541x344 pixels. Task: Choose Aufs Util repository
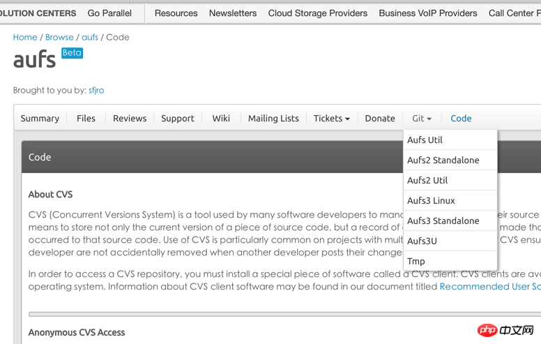pyautogui.click(x=450, y=140)
